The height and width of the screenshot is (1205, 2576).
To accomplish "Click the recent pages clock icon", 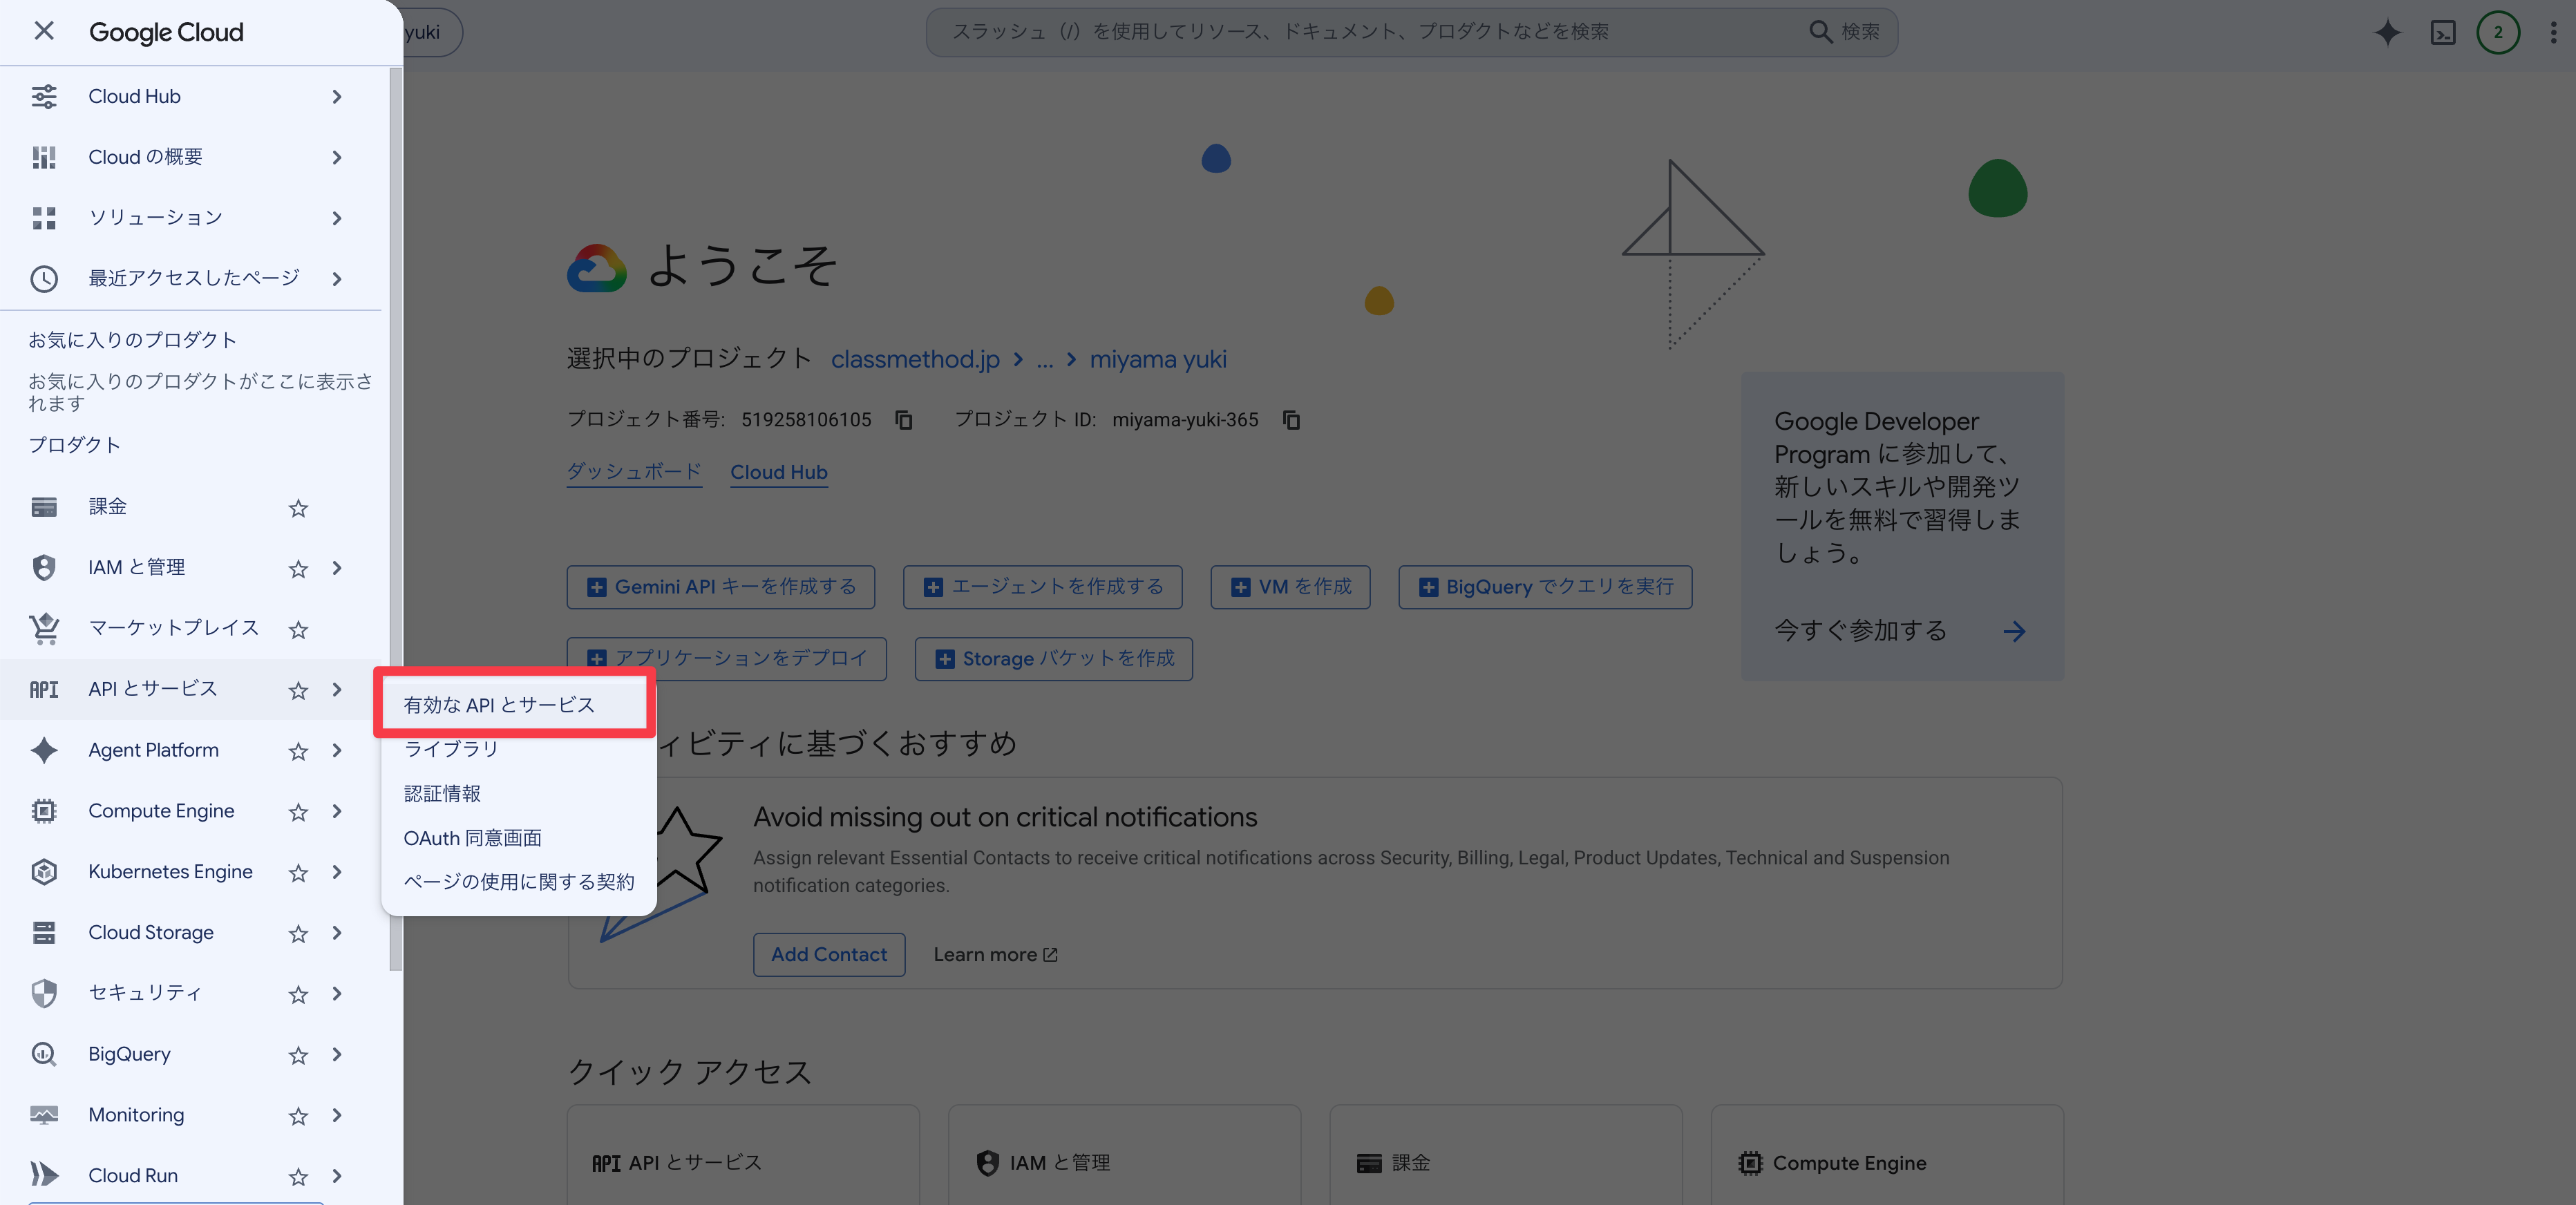I will click(x=43, y=278).
